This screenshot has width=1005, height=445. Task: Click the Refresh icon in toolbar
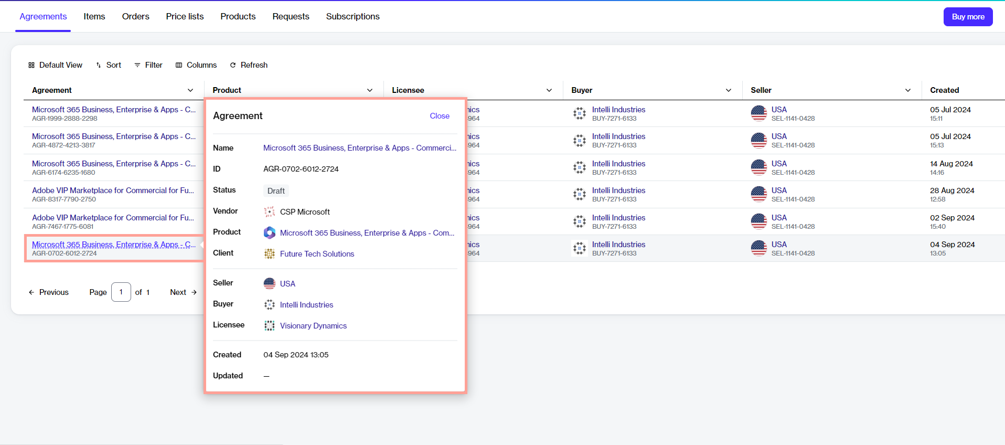(x=233, y=65)
